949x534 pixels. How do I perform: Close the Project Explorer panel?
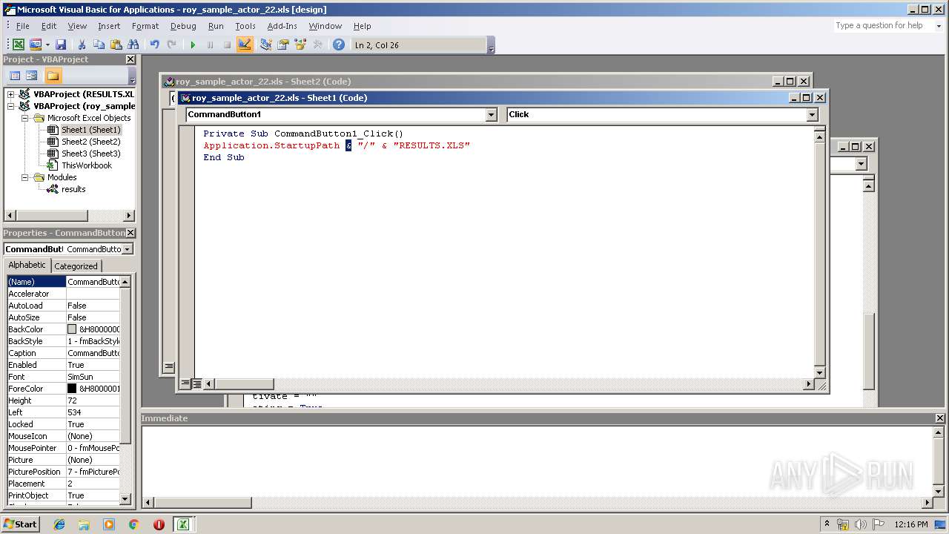130,59
